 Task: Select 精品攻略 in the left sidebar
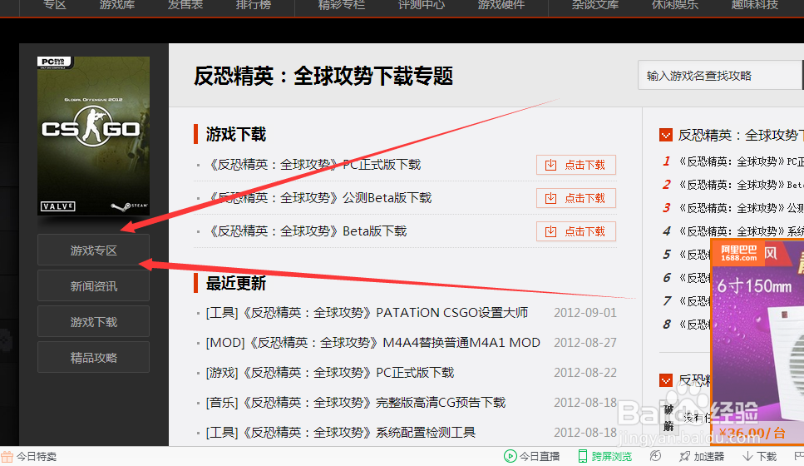click(93, 357)
